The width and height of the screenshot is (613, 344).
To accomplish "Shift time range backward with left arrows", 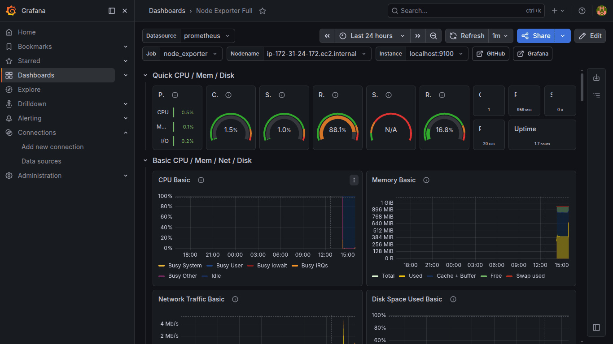I will [x=327, y=36].
